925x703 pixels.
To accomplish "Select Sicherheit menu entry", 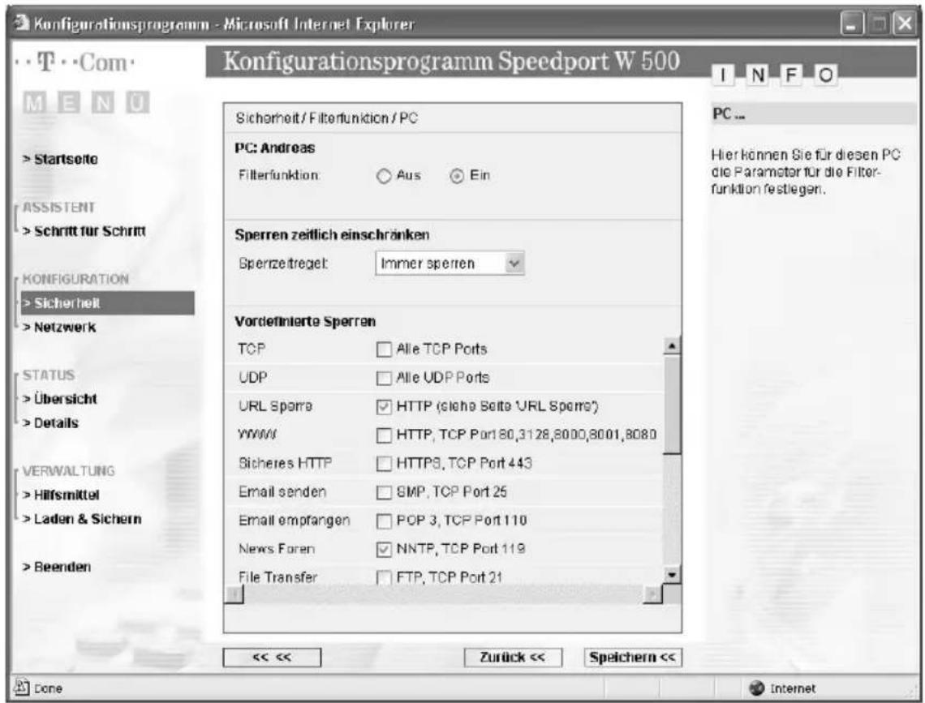I will (x=107, y=303).
